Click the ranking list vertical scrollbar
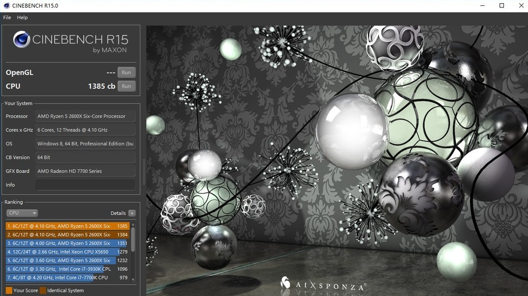 133,239
